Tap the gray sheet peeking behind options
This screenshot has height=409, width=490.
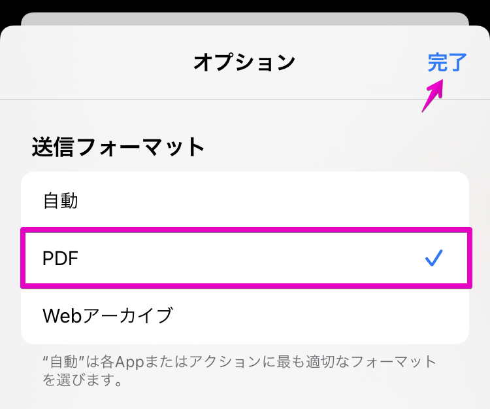click(245, 19)
